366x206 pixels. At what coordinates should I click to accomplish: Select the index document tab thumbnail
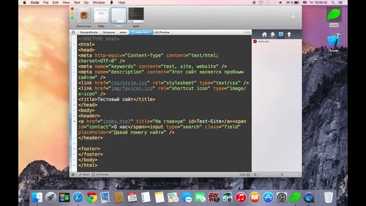[x=118, y=15]
